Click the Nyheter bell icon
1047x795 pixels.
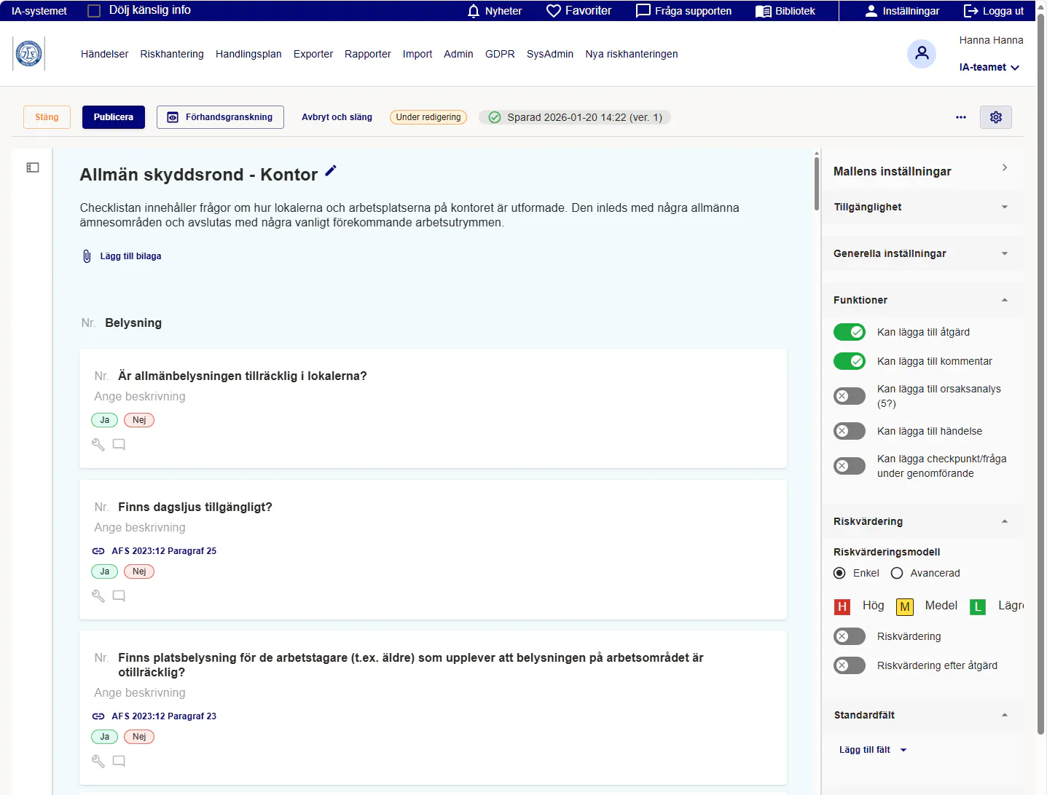(474, 11)
